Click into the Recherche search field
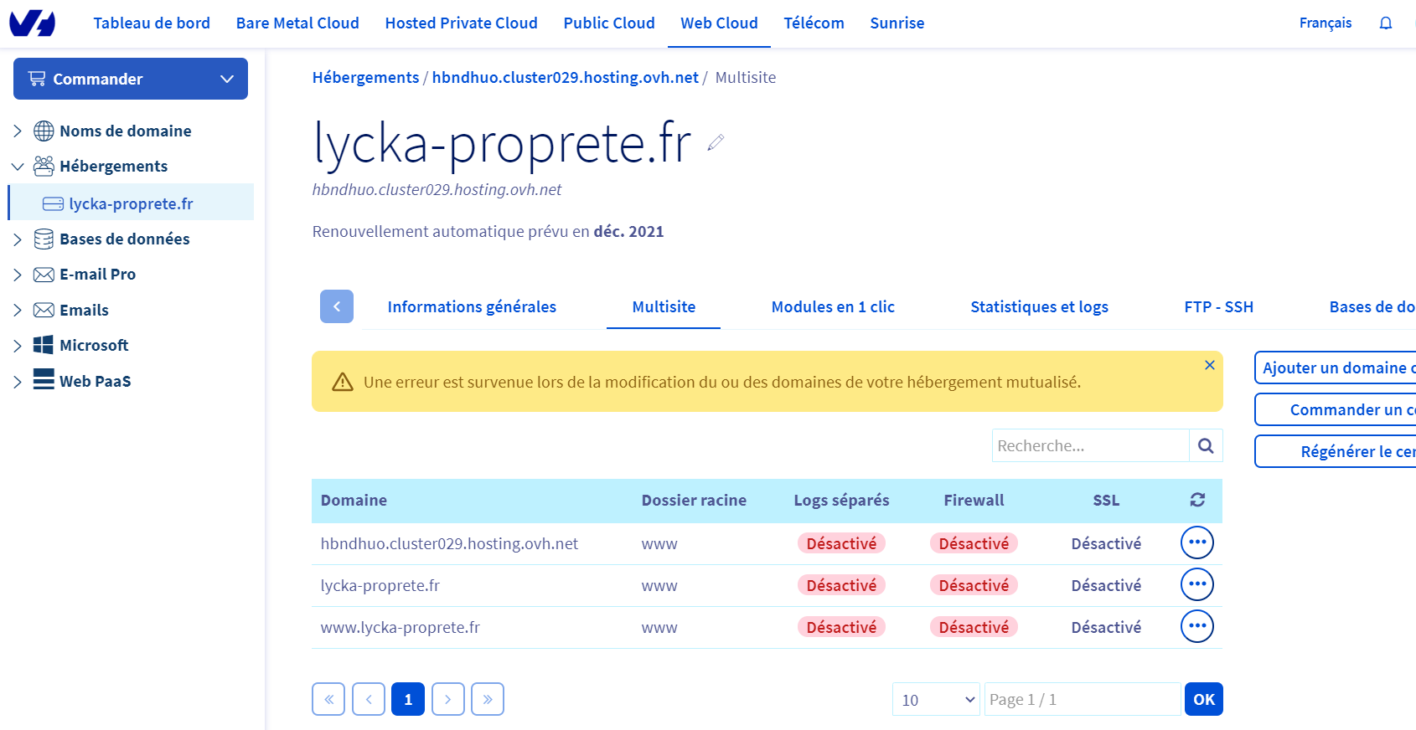The image size is (1416, 730). [1089, 446]
